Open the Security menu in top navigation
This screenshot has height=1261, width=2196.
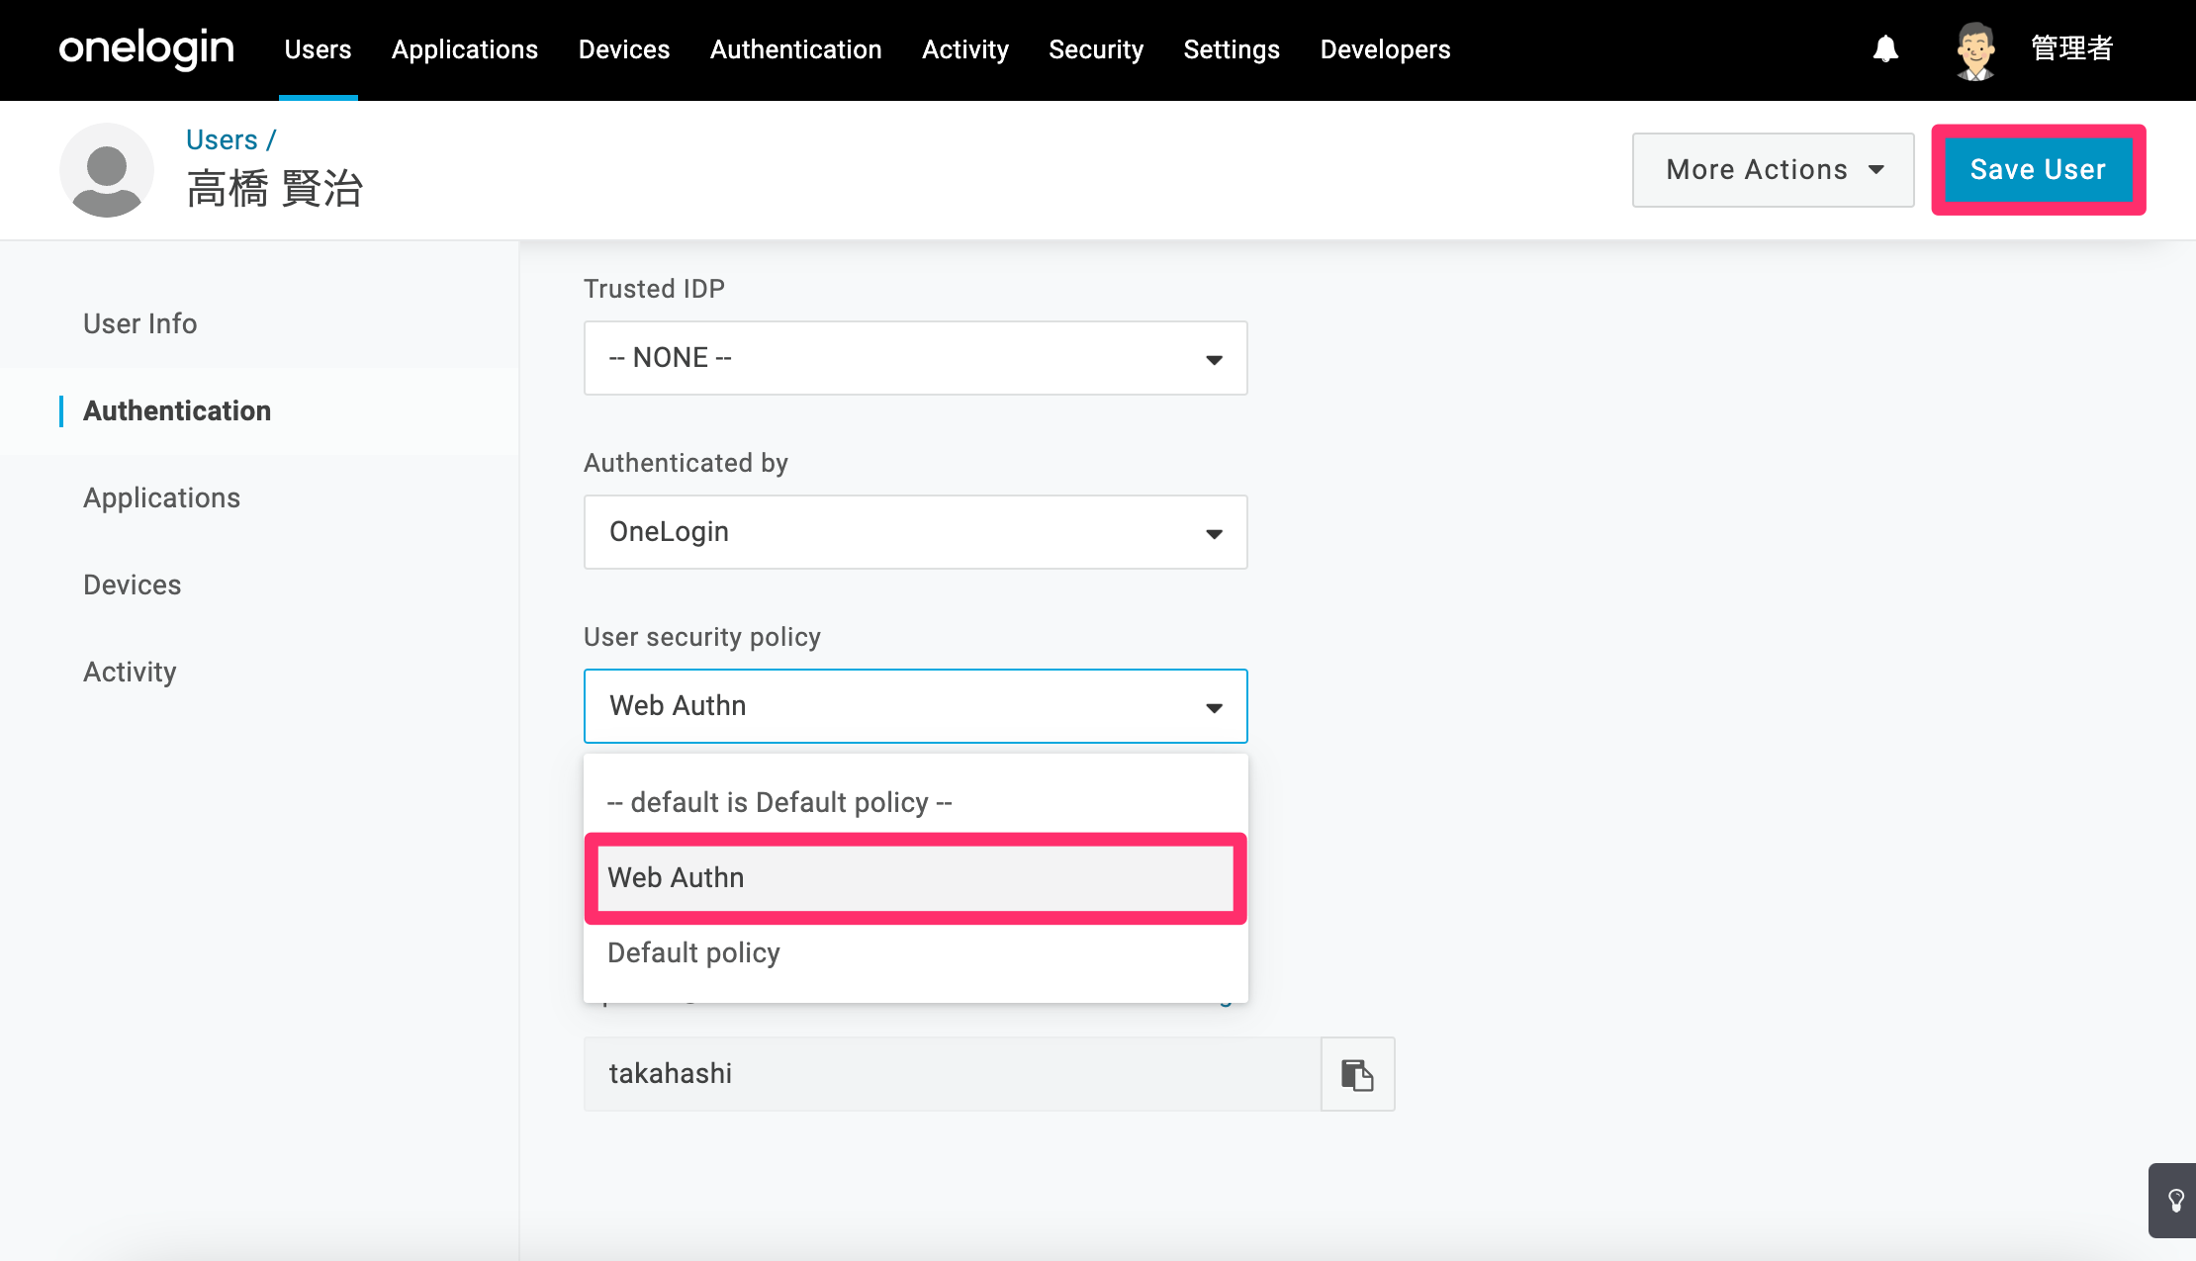pos(1096,49)
